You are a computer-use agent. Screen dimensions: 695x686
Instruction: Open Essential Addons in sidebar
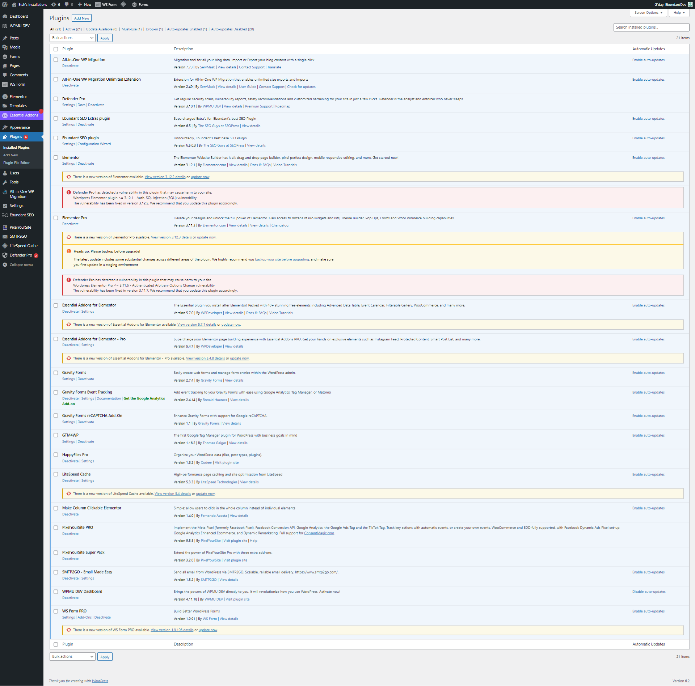24,115
